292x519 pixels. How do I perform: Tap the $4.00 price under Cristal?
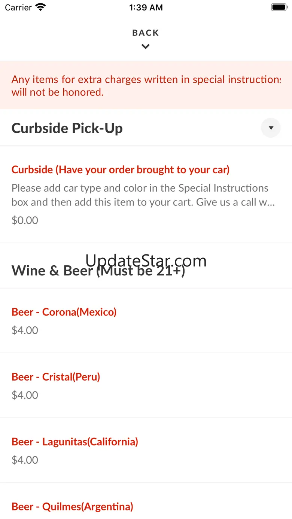[x=25, y=395]
